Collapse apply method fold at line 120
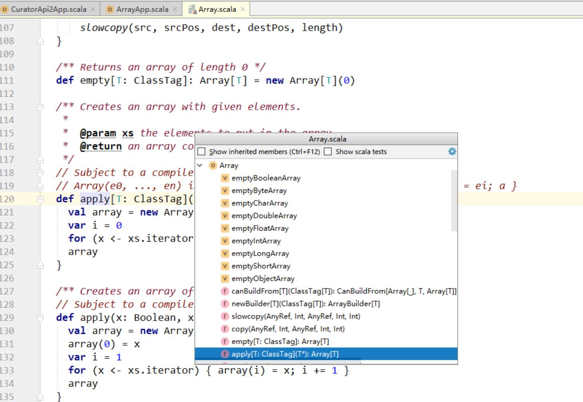Screen dimensions: 583x402 40,199
